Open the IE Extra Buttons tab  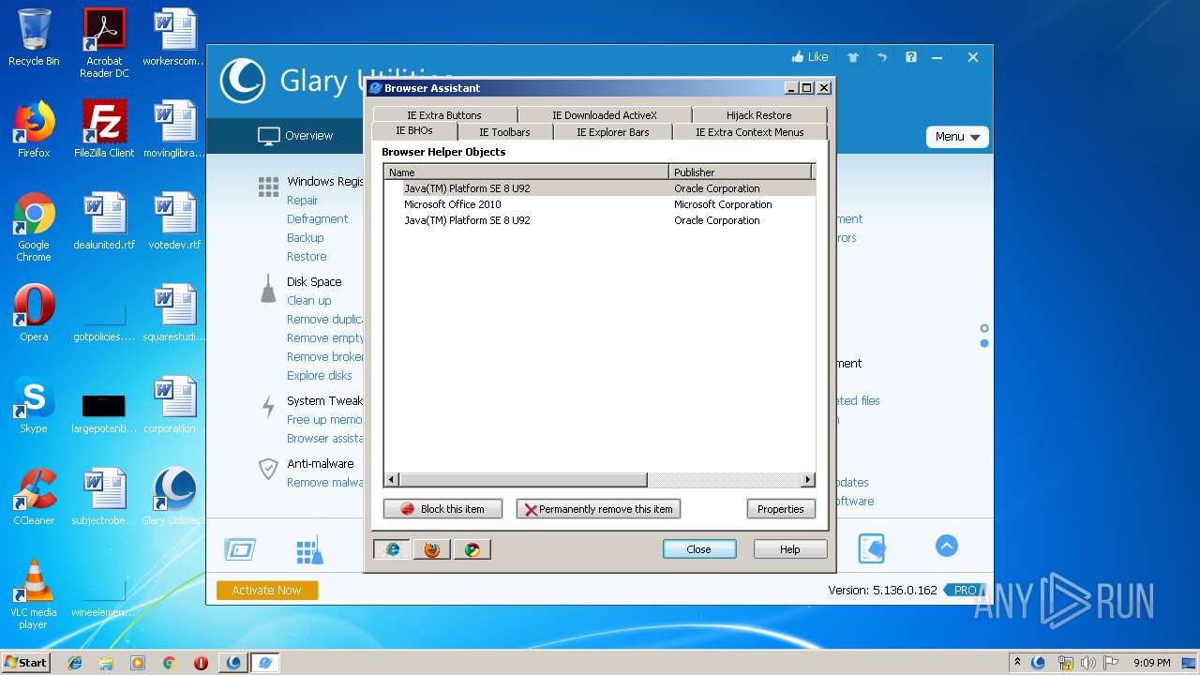pos(443,115)
